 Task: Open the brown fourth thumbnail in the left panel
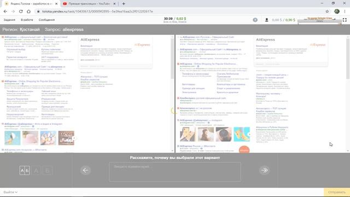[x=66, y=138]
